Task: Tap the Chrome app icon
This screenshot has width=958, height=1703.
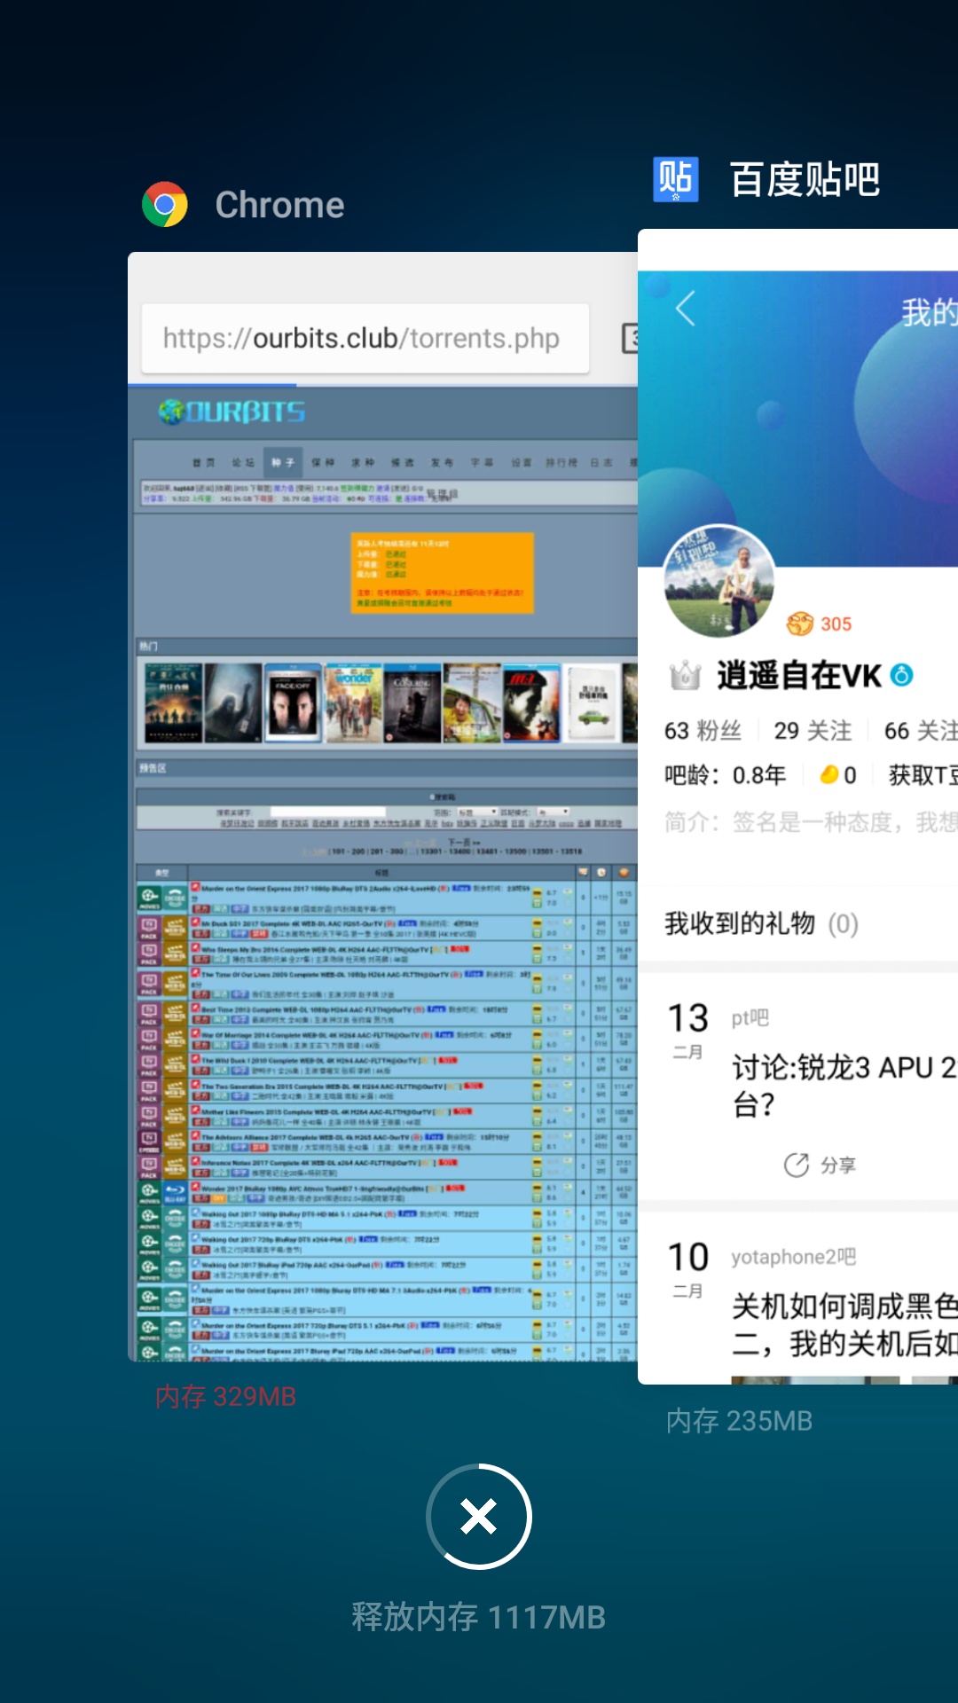Action: click(x=165, y=205)
